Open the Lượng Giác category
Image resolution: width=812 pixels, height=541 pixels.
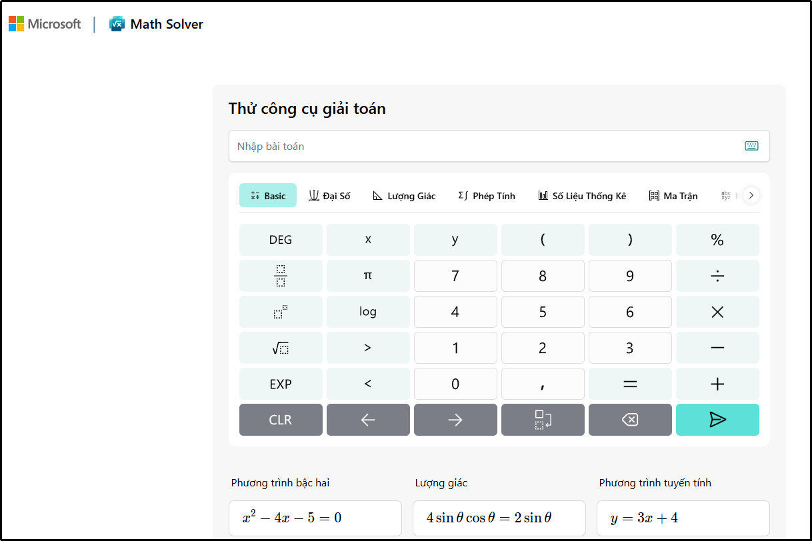coord(404,195)
